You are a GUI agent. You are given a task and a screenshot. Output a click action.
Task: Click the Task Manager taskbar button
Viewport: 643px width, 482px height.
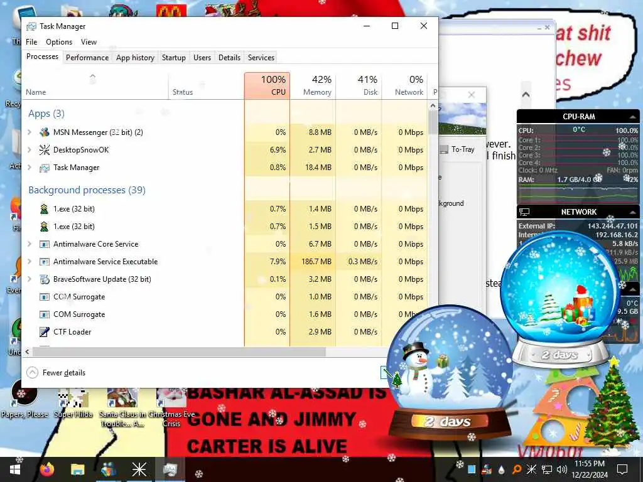point(170,469)
